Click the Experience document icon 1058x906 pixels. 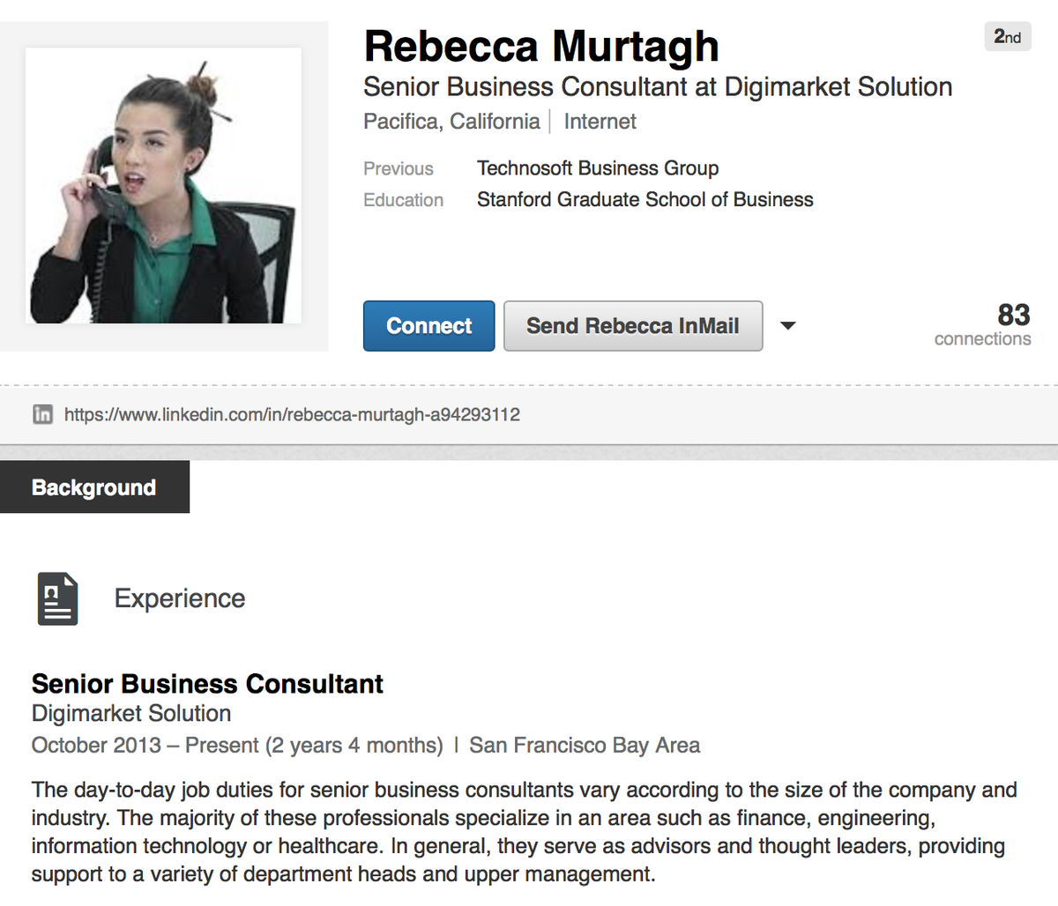click(x=57, y=598)
